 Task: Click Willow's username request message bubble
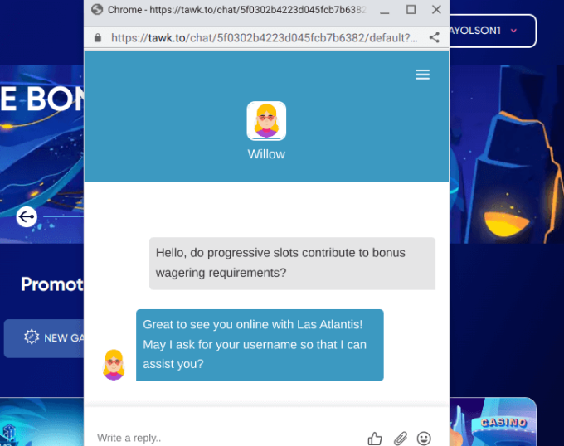coord(260,345)
